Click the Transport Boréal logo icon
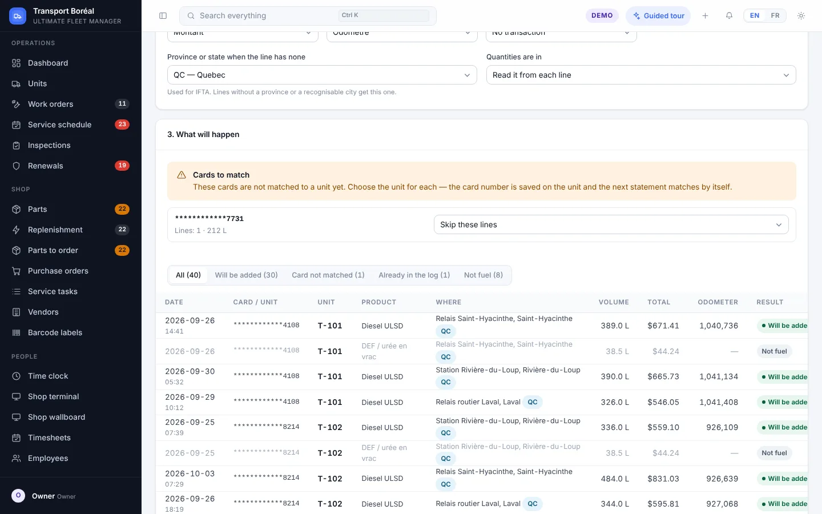 tap(18, 16)
